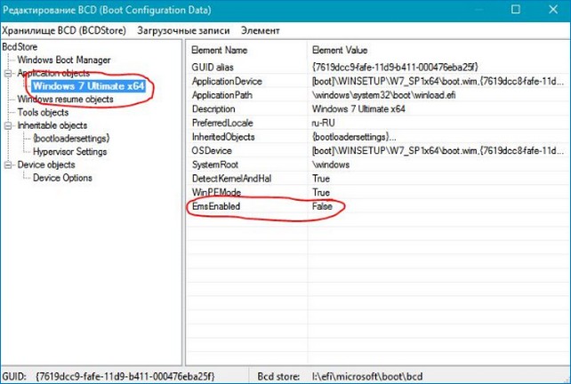The height and width of the screenshot is (384, 571).
Task: Select Hypervisor Settings in the tree
Action: pos(69,152)
